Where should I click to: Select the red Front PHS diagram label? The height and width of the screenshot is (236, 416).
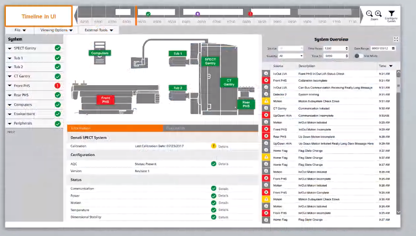coord(105,100)
